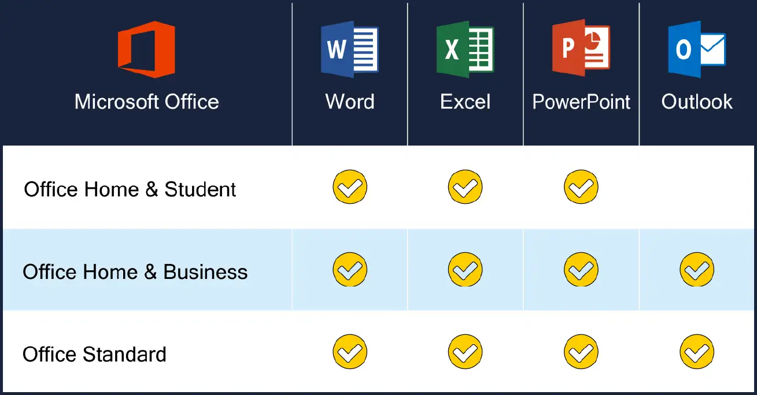This screenshot has width=757, height=395.
Task: Toggle PowerPoint checkmark for Office Home & Student
Action: pos(581,187)
